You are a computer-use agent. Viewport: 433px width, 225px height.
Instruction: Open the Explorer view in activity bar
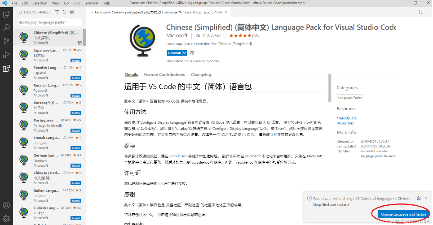pyautogui.click(x=6, y=14)
